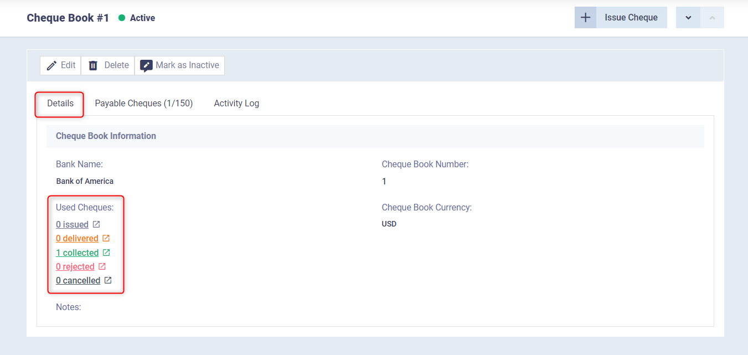Click Mark as Inactive button
This screenshot has height=355, width=748.
[179, 65]
